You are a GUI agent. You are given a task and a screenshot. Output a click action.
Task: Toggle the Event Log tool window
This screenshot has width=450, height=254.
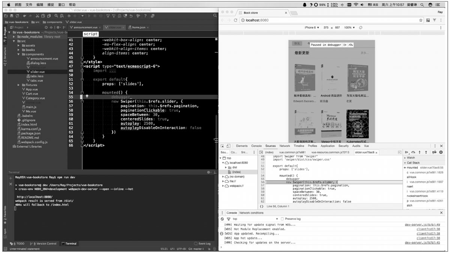point(202,244)
